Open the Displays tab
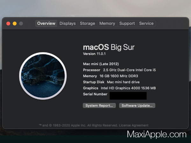This screenshot has width=191, height=143. [x=67, y=23]
